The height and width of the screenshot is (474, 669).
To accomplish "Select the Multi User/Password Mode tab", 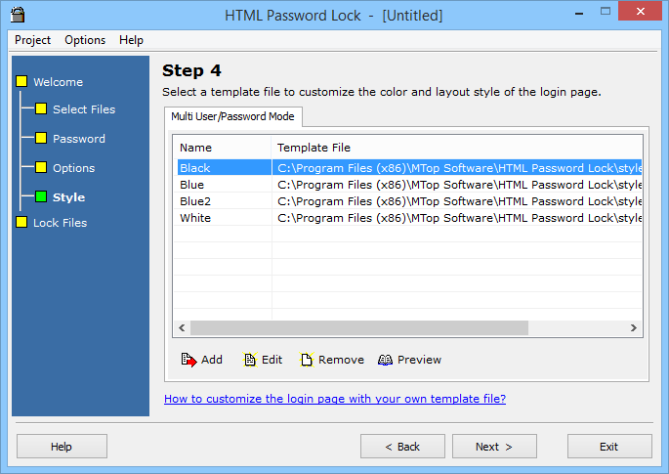I will coord(233,116).
